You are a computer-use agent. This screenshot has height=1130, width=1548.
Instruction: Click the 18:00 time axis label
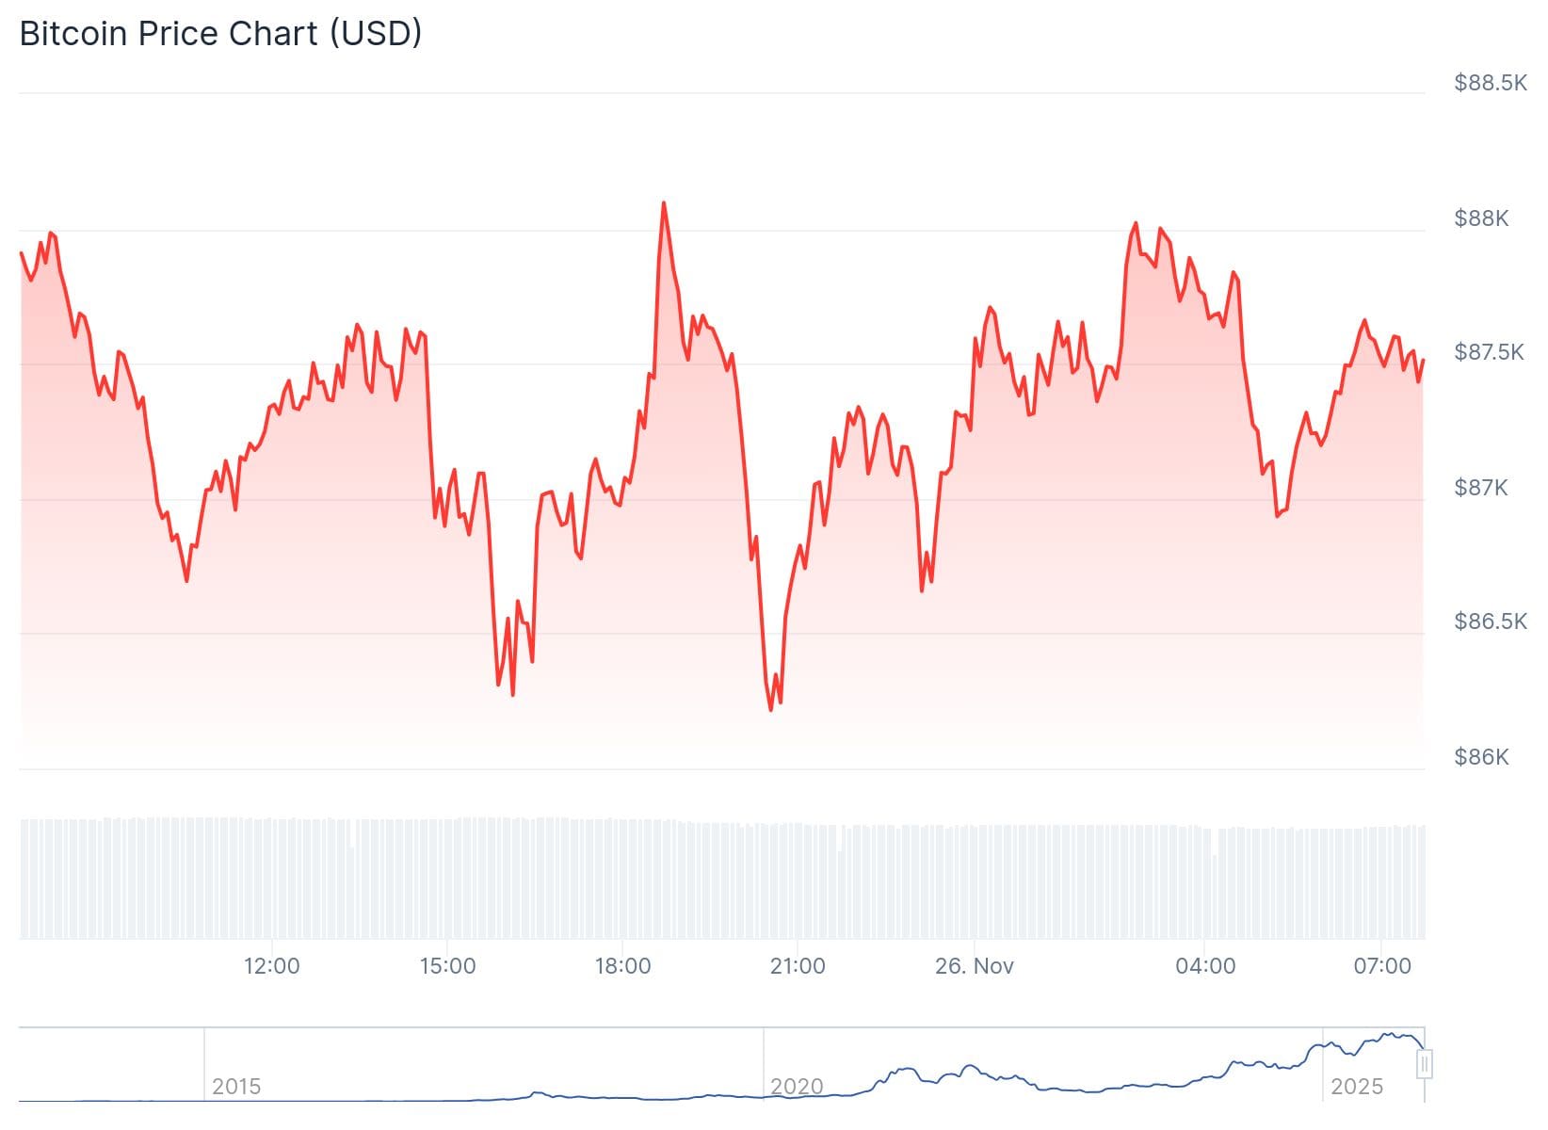[622, 966]
